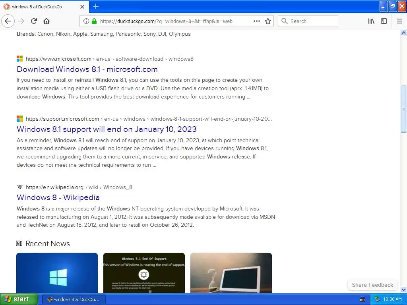This screenshot has width=407, height=305.
Task: Select the windows 8 at DuckDuckGo tab
Action: point(45,7)
